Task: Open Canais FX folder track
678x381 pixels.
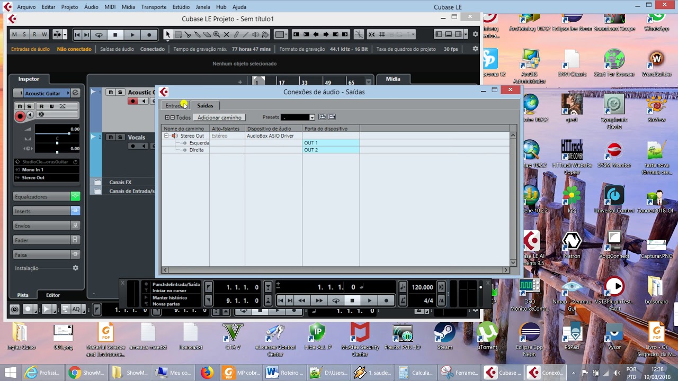Action: 121,182
